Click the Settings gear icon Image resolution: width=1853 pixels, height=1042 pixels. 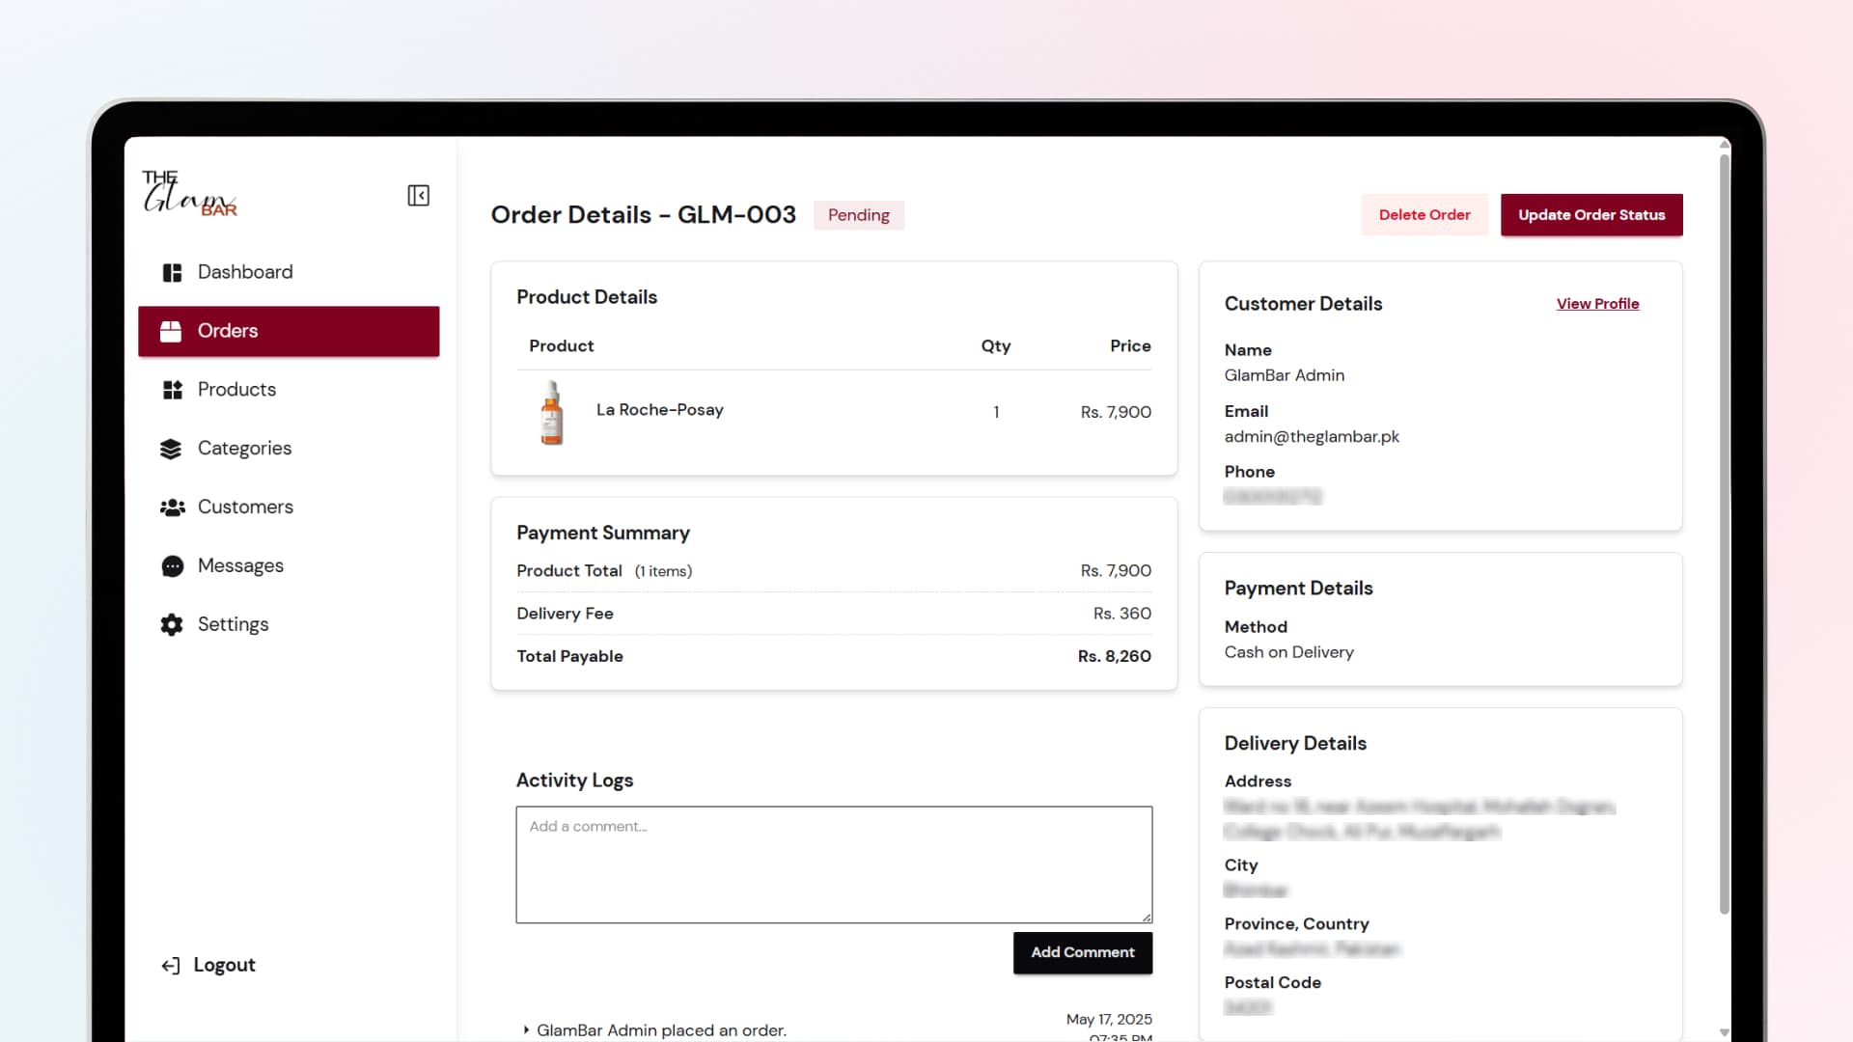click(x=172, y=625)
